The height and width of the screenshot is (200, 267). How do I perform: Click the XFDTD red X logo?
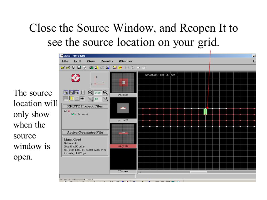point(76,78)
